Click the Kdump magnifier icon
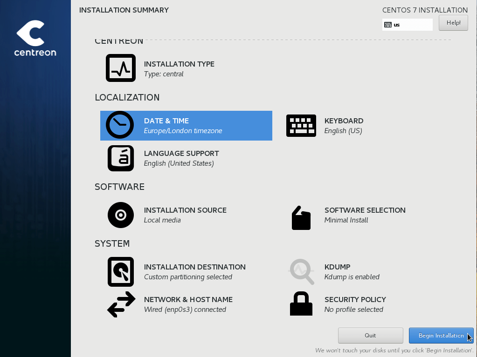The height and width of the screenshot is (357, 477). 301,271
